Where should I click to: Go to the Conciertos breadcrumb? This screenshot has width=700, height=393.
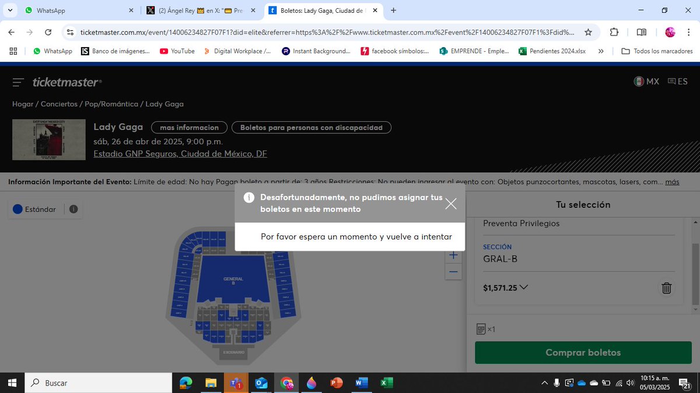(59, 104)
